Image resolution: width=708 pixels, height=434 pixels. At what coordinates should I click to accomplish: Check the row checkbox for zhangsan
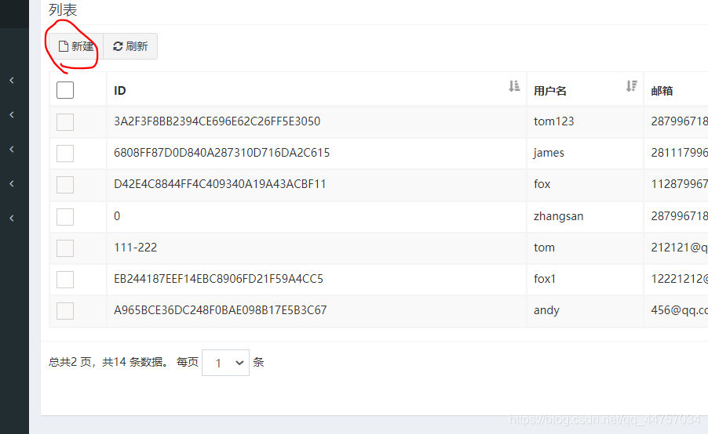pos(65,217)
